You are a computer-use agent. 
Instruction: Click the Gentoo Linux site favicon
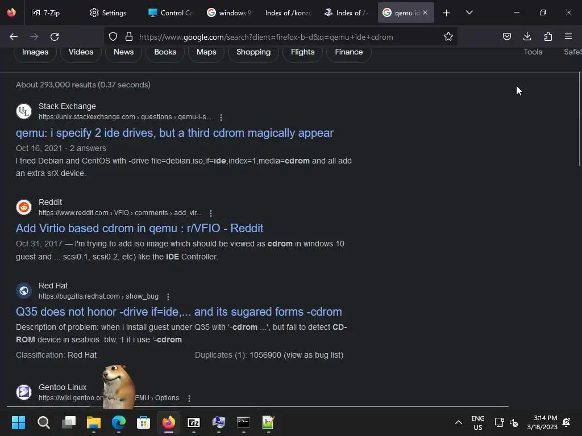[24, 392]
